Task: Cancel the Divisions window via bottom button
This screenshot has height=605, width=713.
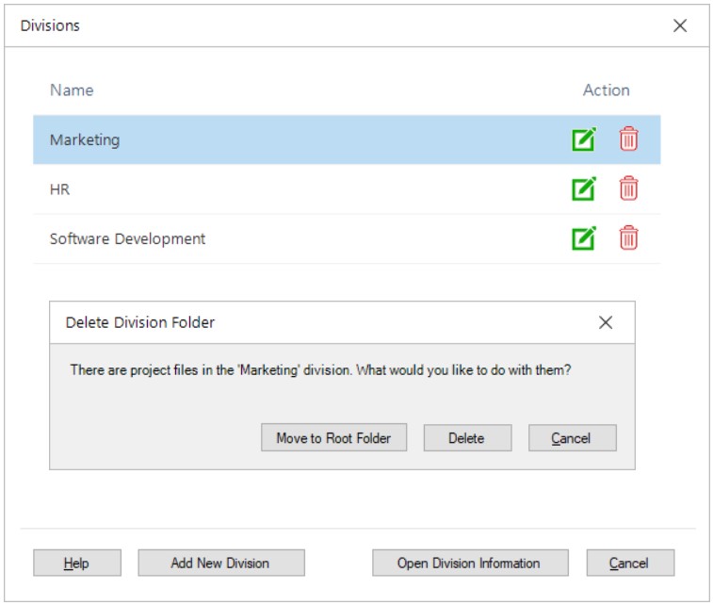Action: [x=628, y=563]
